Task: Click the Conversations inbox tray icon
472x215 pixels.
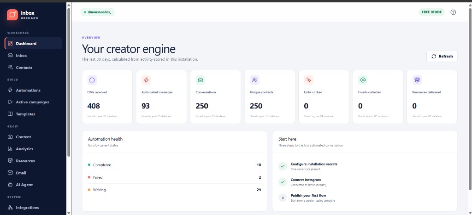Action: (x=201, y=80)
